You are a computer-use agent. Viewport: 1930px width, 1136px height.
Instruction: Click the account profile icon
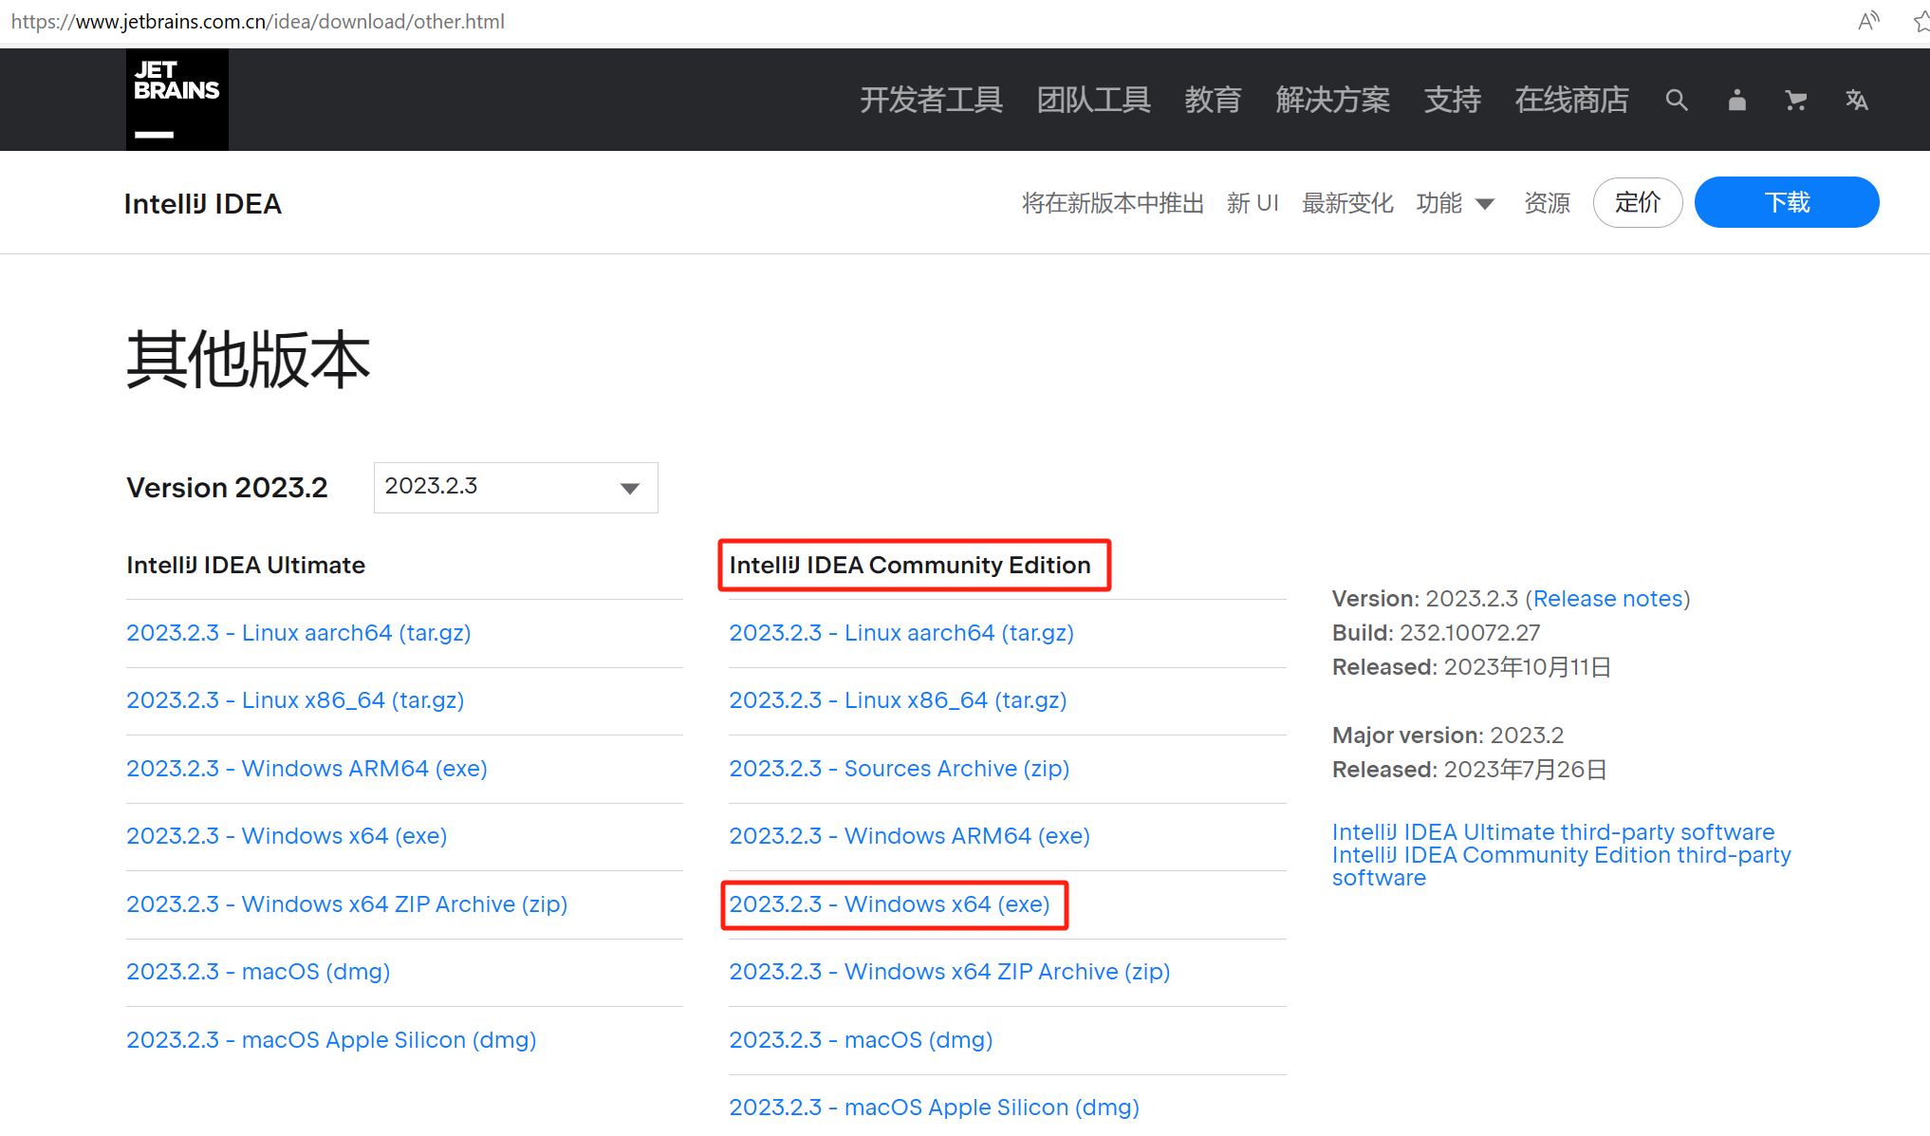(1736, 100)
